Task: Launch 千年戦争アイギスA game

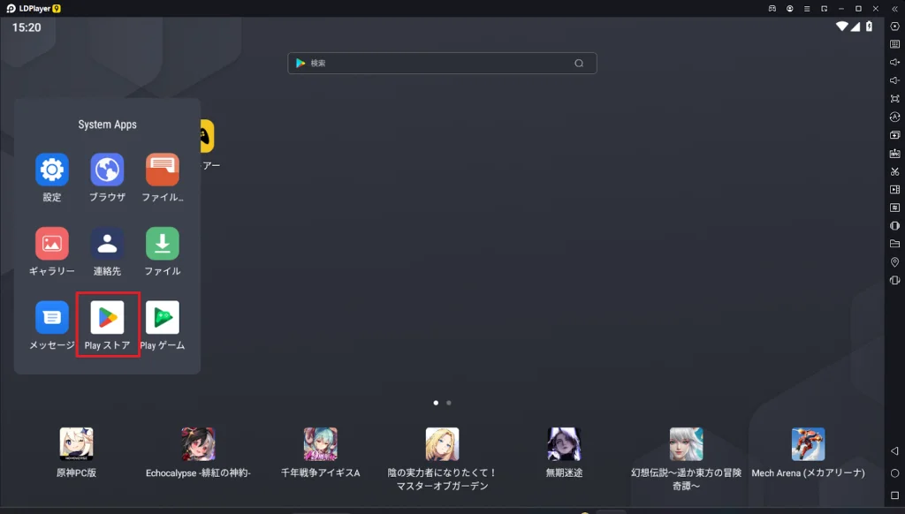Action: (320, 443)
